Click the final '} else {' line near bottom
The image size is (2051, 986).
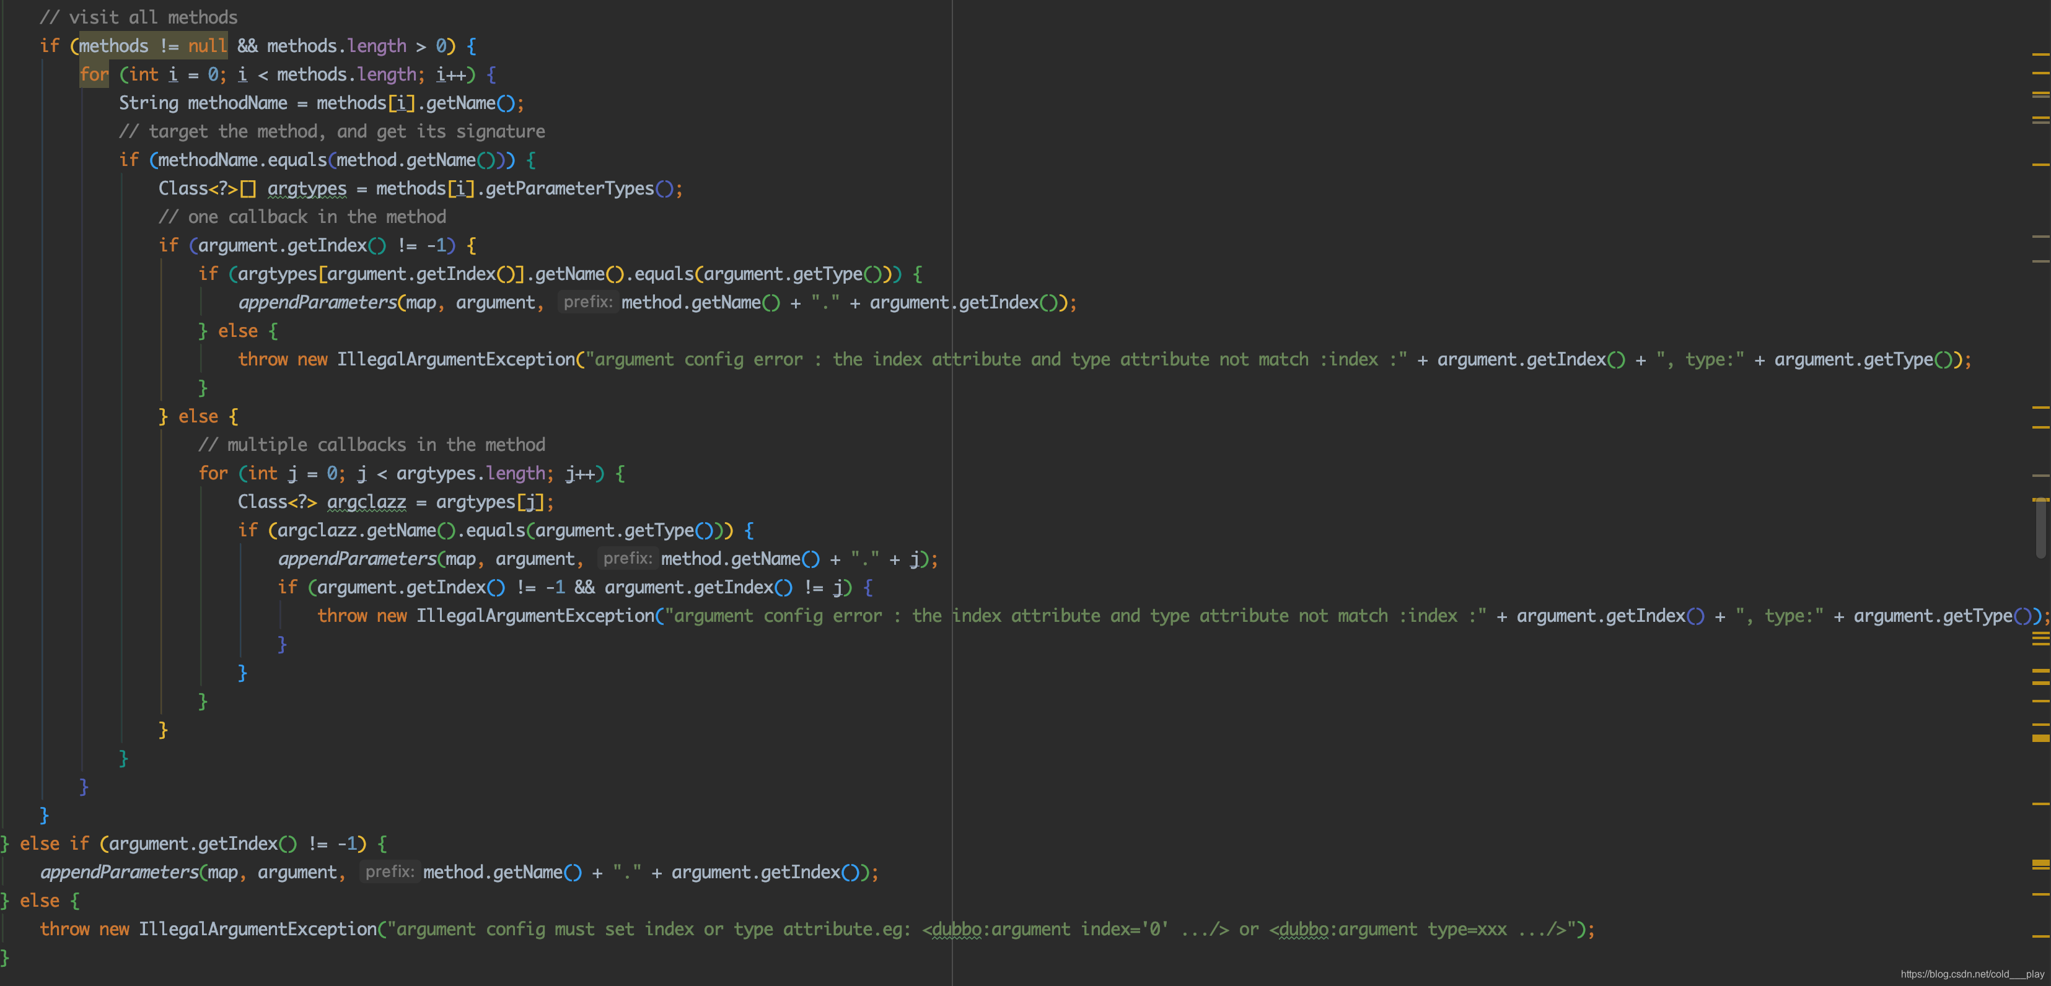pos(40,901)
